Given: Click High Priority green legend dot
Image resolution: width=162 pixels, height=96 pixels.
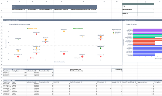Looking at the screenshot, I should click(x=113, y=32).
